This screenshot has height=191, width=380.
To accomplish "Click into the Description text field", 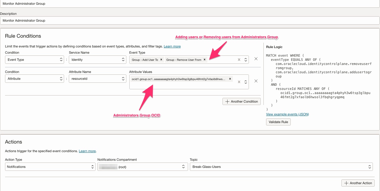I will pos(190,20).
